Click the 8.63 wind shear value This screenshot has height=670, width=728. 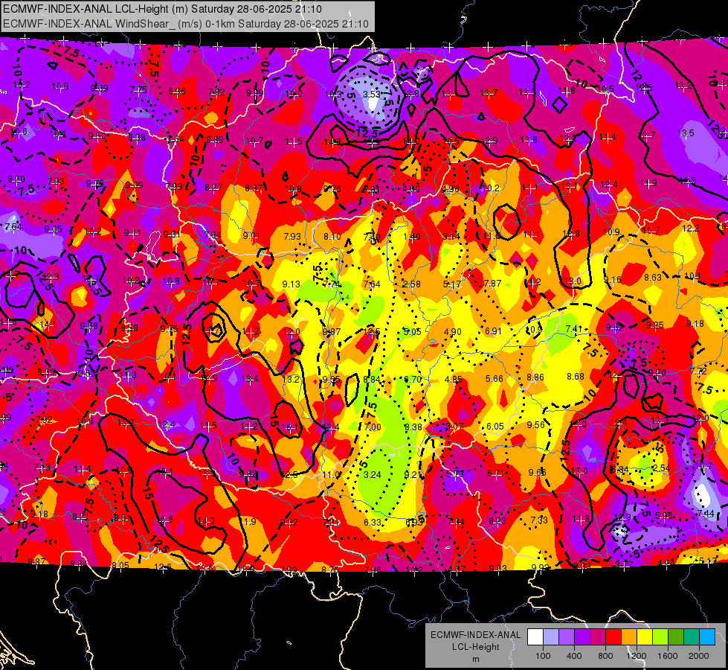(653, 278)
